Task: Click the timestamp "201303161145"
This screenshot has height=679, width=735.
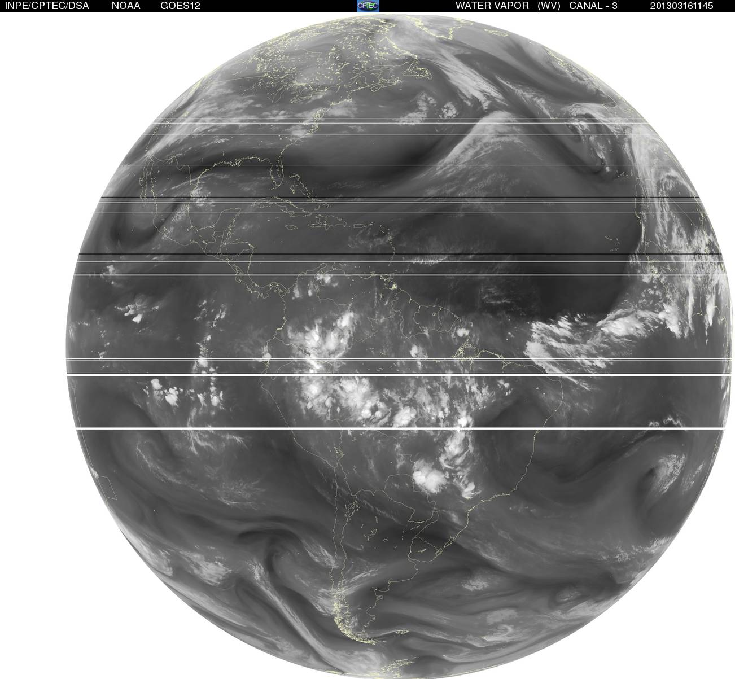Action: click(681, 6)
